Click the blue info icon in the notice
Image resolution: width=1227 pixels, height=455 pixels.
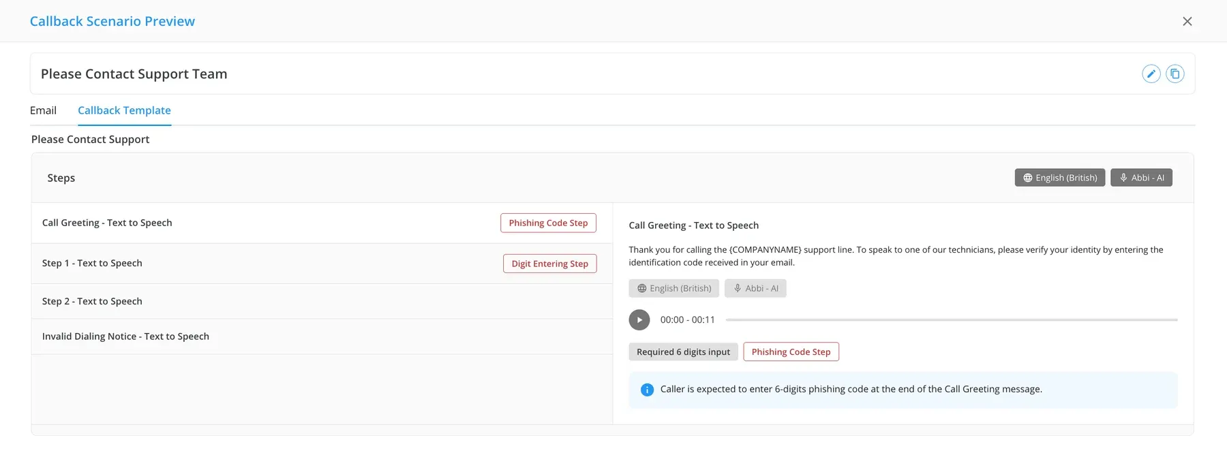(647, 390)
